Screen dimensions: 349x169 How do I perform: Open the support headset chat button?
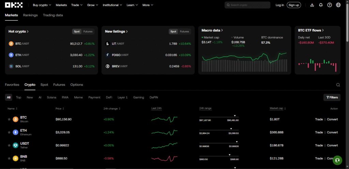[x=337, y=160]
